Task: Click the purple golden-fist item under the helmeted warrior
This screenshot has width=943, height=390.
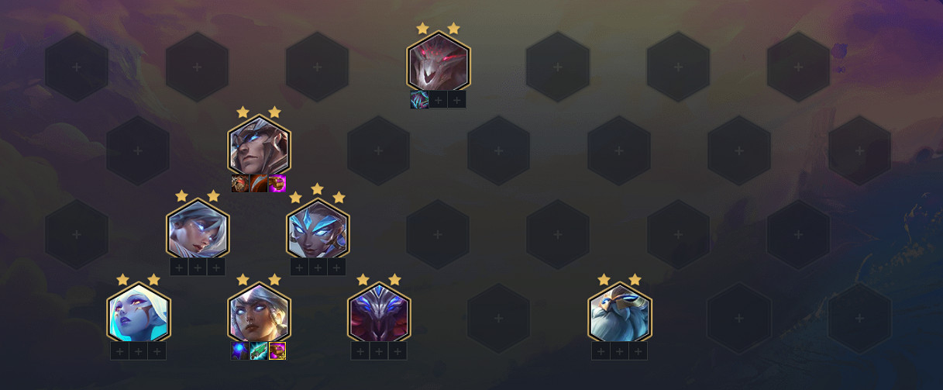Action: pos(277,184)
